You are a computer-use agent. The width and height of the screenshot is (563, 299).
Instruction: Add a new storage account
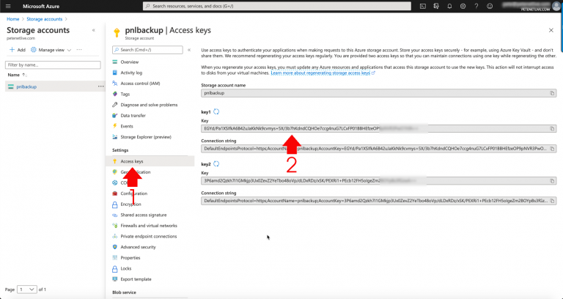point(18,50)
